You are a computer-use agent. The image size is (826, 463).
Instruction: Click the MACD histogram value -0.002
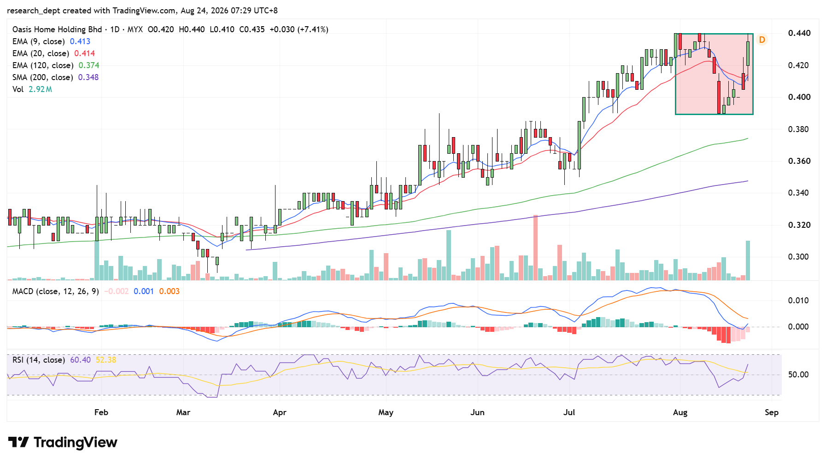117,291
